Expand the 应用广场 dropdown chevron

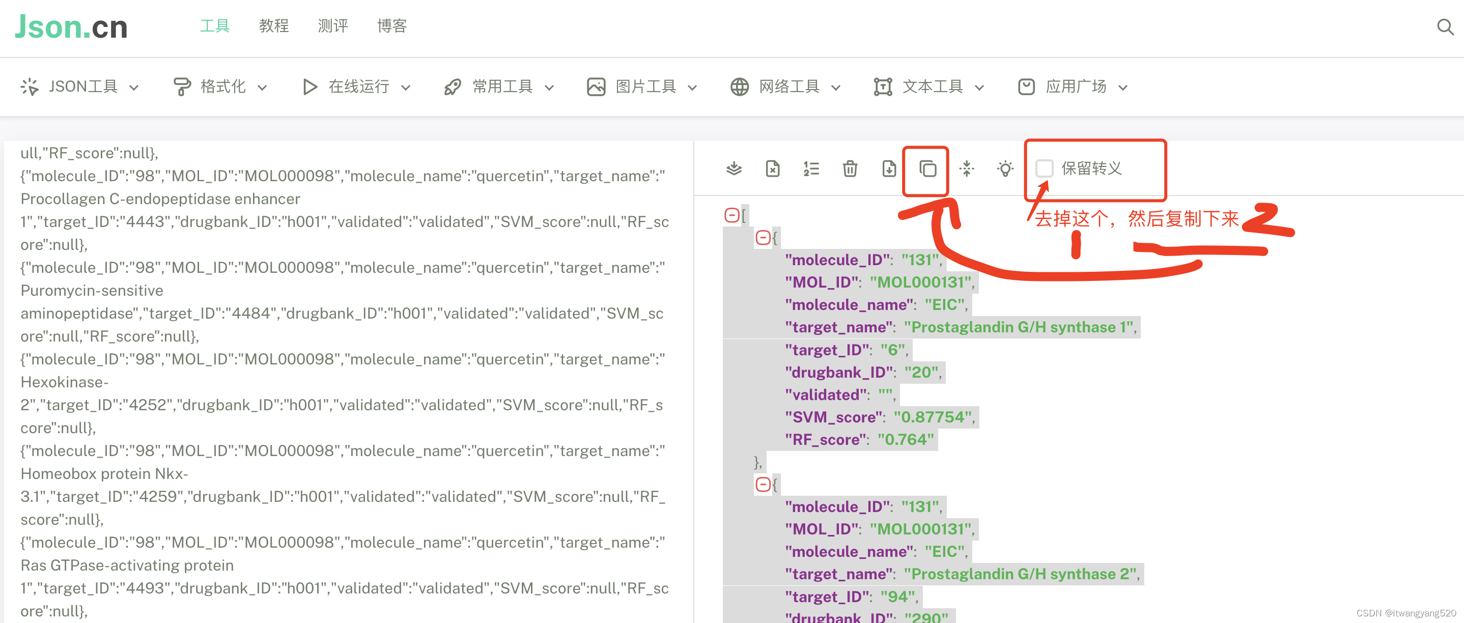pyautogui.click(x=1123, y=88)
